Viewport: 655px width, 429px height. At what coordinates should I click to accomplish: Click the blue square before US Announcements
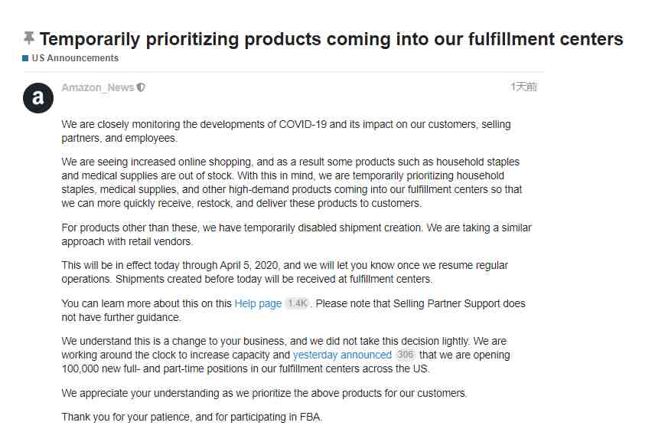click(x=25, y=58)
